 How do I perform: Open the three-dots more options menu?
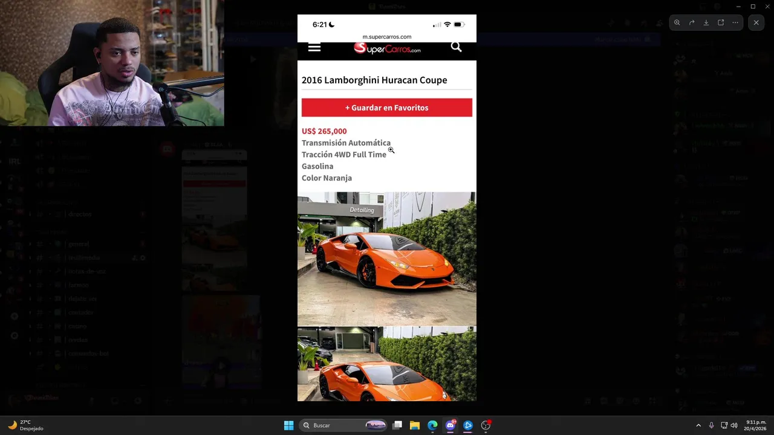click(735, 22)
